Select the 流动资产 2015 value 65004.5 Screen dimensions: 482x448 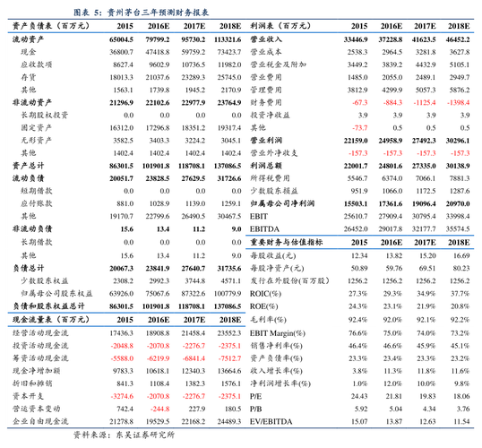[121, 39]
